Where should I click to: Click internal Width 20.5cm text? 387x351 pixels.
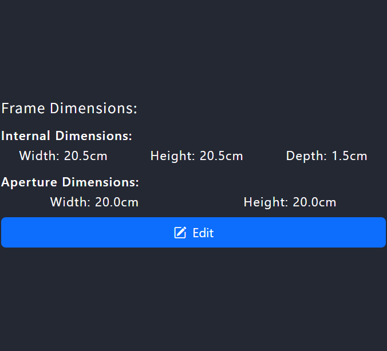63,155
